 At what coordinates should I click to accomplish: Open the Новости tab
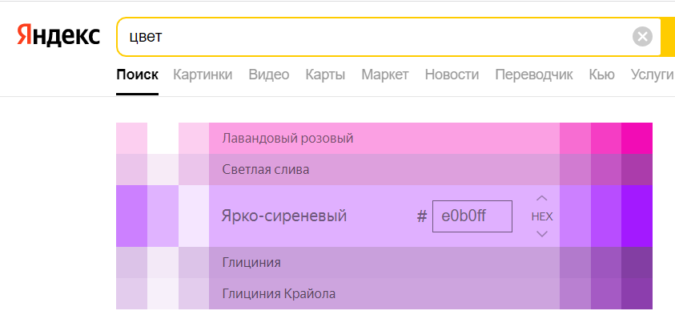pyautogui.click(x=452, y=75)
